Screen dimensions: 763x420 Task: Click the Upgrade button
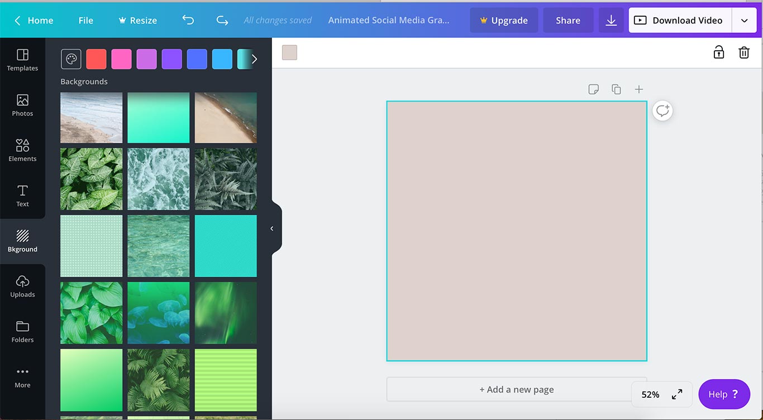coord(504,20)
